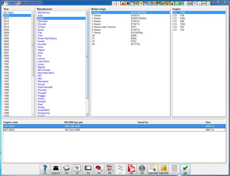Viewport: 230px width, 176px height.
Task: Select 3 Series (E90/91/92/93) model
Action: pos(131,18)
